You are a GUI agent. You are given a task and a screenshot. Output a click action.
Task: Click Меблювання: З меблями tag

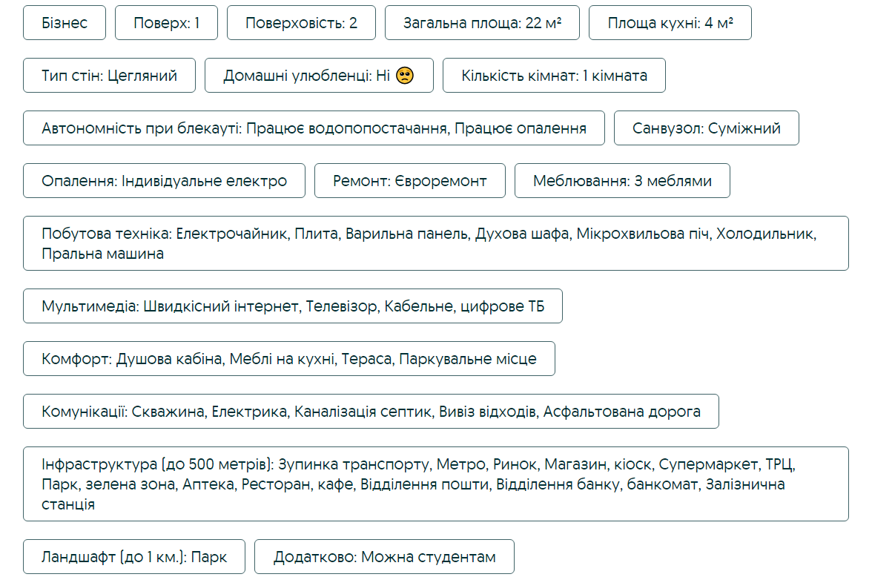(x=622, y=181)
